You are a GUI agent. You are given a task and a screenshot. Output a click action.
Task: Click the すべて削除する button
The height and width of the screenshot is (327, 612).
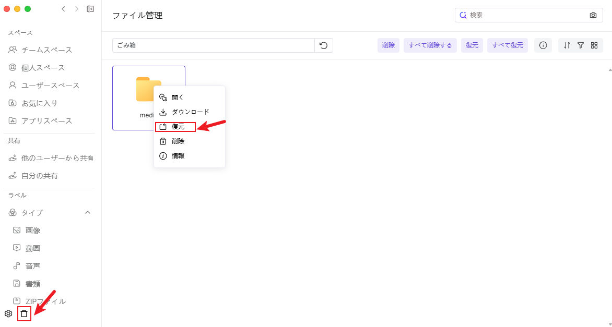click(430, 45)
